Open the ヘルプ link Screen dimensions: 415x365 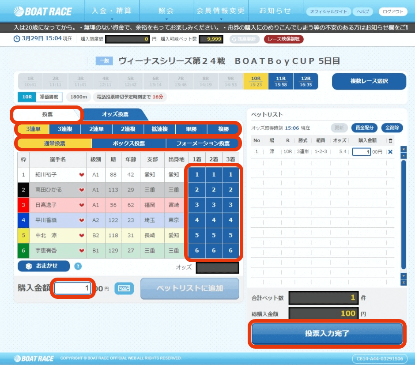pyautogui.click(x=363, y=11)
